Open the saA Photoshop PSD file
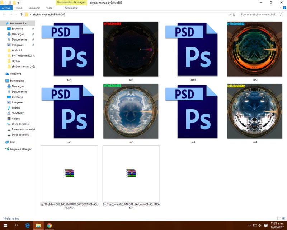The image size is (287, 230). click(192, 111)
